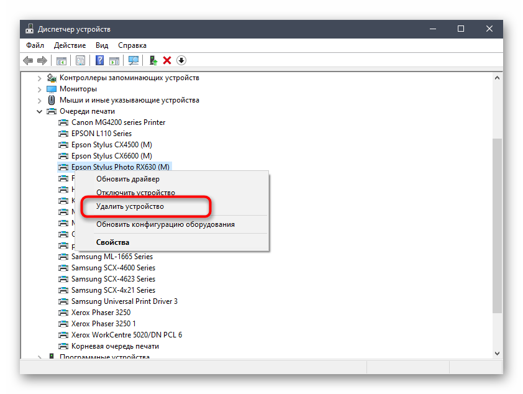523x394 pixels.
Task: Click the Help question mark toolbar icon
Action: 99,60
